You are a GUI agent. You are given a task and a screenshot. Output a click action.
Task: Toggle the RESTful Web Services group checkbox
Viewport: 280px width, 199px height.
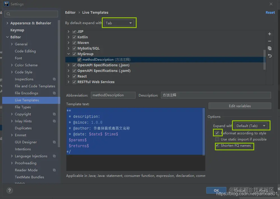click(x=74, y=82)
